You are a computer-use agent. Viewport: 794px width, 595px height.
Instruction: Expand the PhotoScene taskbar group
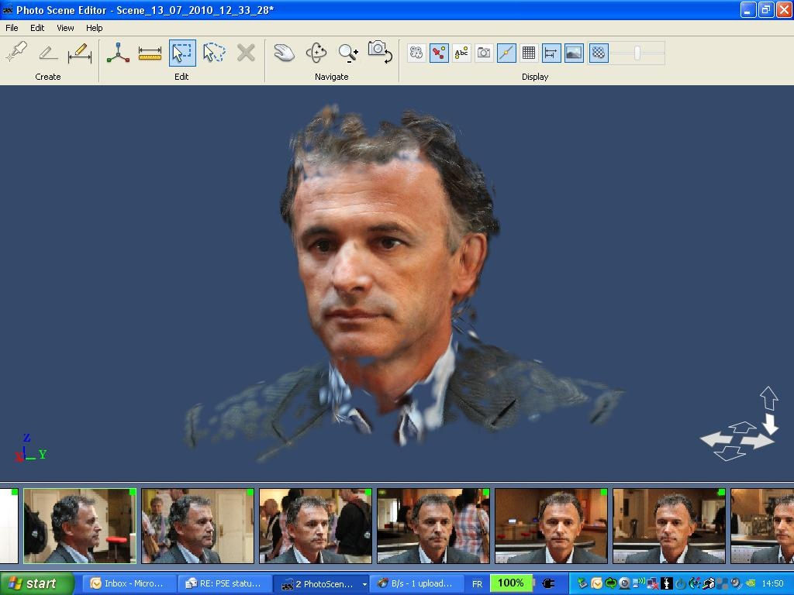coord(364,584)
